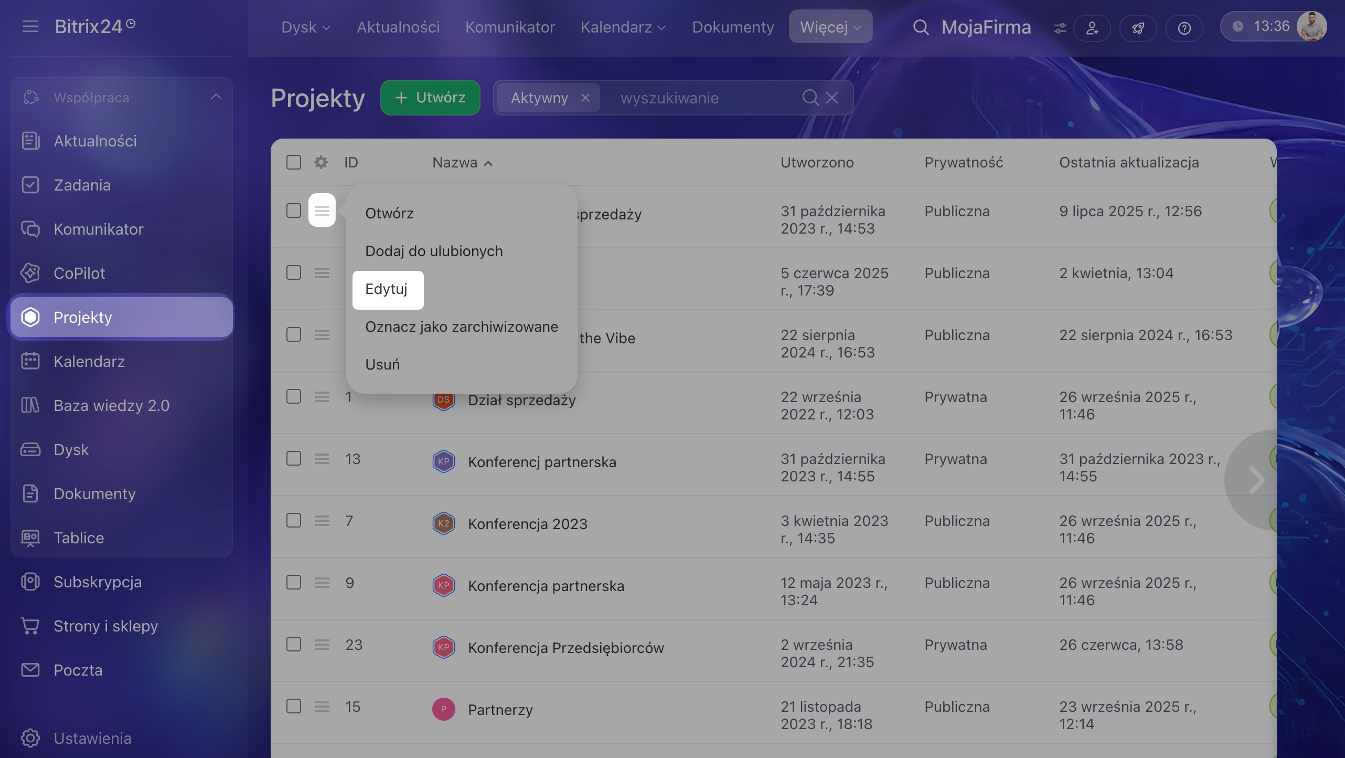Choose Edytuj from the context menu
The height and width of the screenshot is (758, 1345).
coord(388,289)
